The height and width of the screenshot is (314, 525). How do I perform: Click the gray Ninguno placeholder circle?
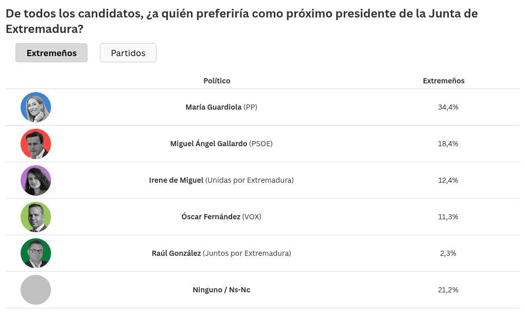coord(36,290)
